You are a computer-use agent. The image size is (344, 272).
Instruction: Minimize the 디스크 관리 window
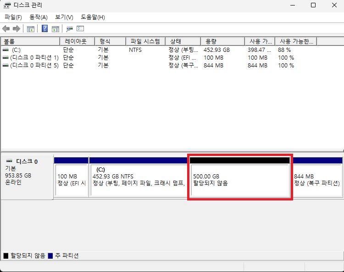pos(293,5)
